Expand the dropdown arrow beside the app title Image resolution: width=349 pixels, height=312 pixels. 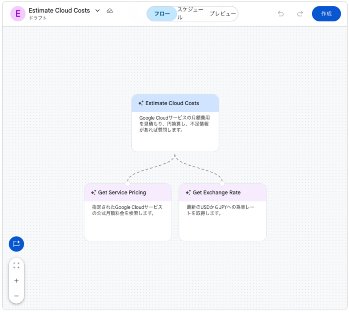pyautogui.click(x=97, y=11)
